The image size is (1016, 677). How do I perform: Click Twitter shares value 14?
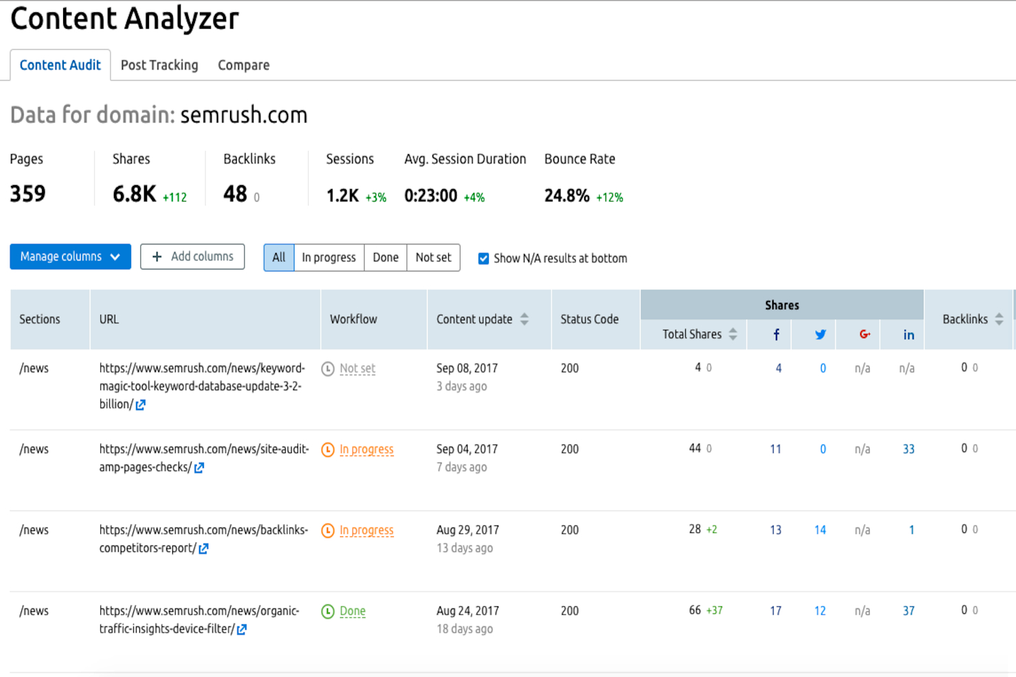click(820, 530)
